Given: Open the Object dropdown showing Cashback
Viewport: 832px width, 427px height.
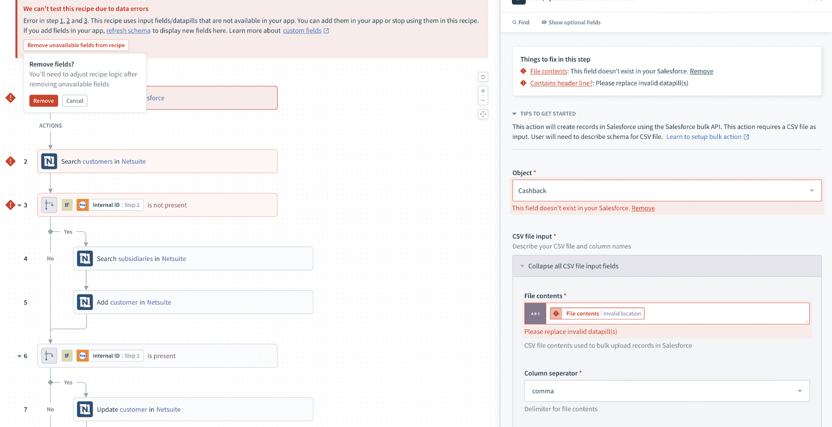Looking at the screenshot, I should tap(666, 191).
